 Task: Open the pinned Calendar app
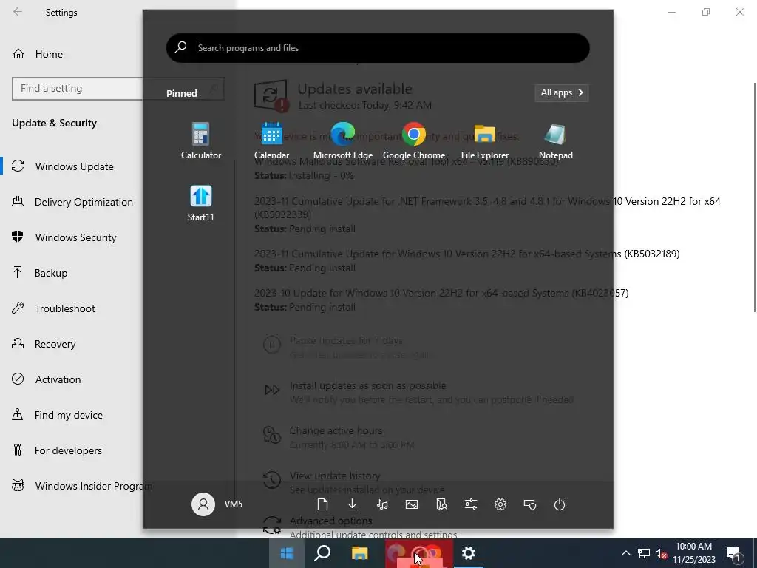[272, 141]
